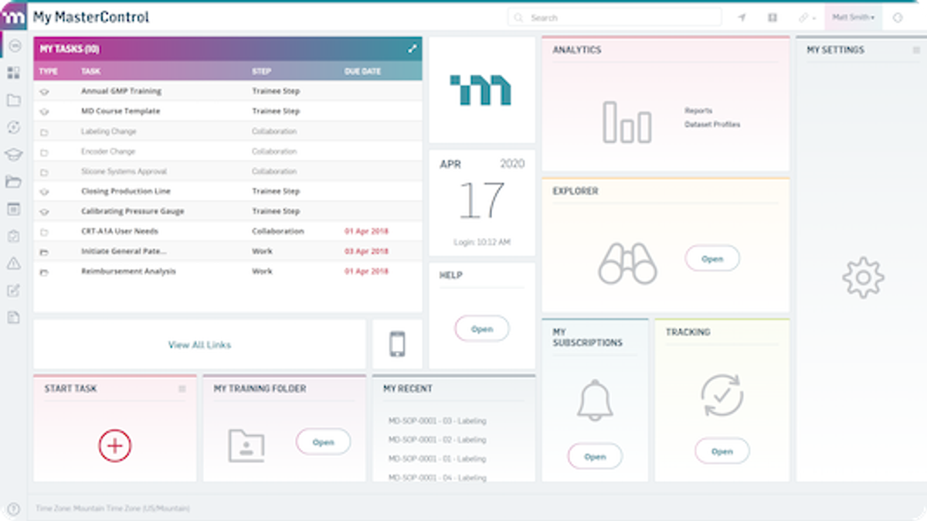Image resolution: width=927 pixels, height=521 pixels.
Task: Click the MasterControl logo tile
Action: pos(481,90)
